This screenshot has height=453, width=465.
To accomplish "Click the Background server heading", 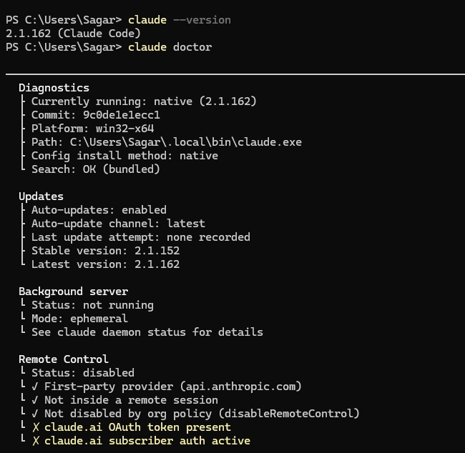I will (x=74, y=292).
